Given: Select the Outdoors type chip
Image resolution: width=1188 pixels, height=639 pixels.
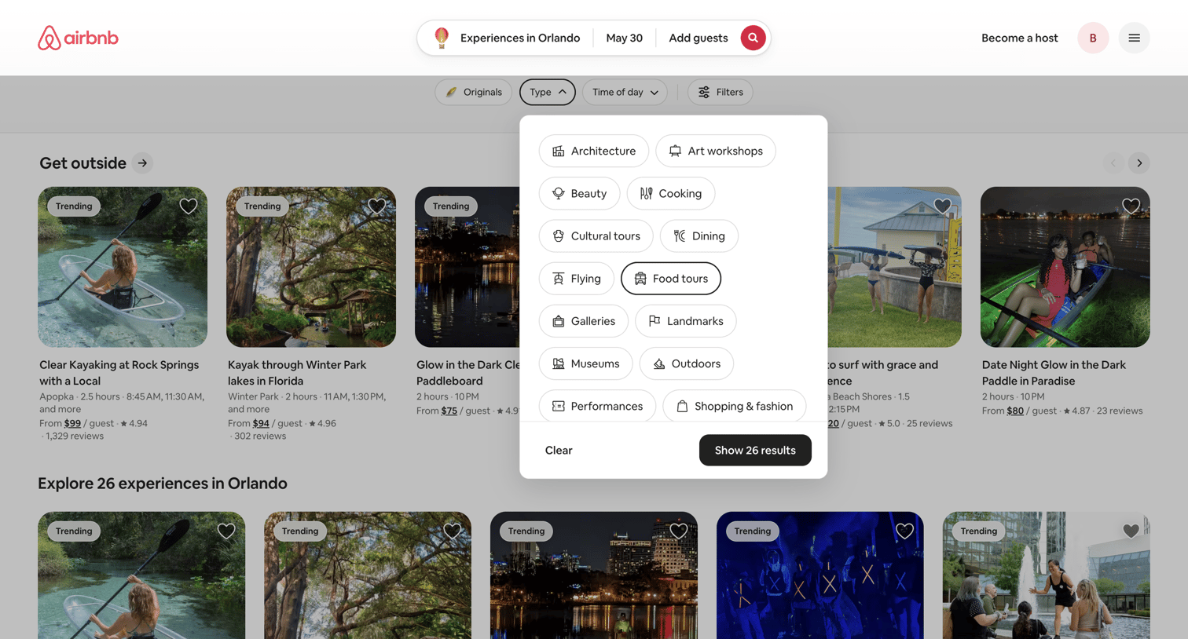Looking at the screenshot, I should (x=687, y=363).
